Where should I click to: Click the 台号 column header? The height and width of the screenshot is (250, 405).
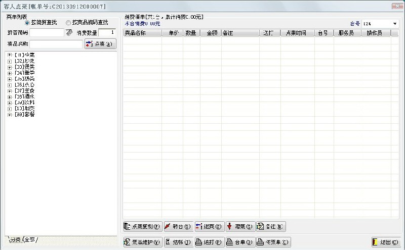click(324, 33)
